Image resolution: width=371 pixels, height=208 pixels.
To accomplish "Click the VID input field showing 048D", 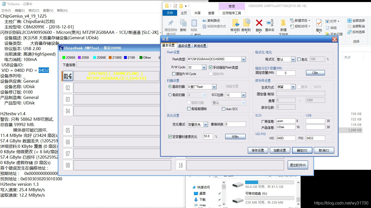I will [286, 138].
